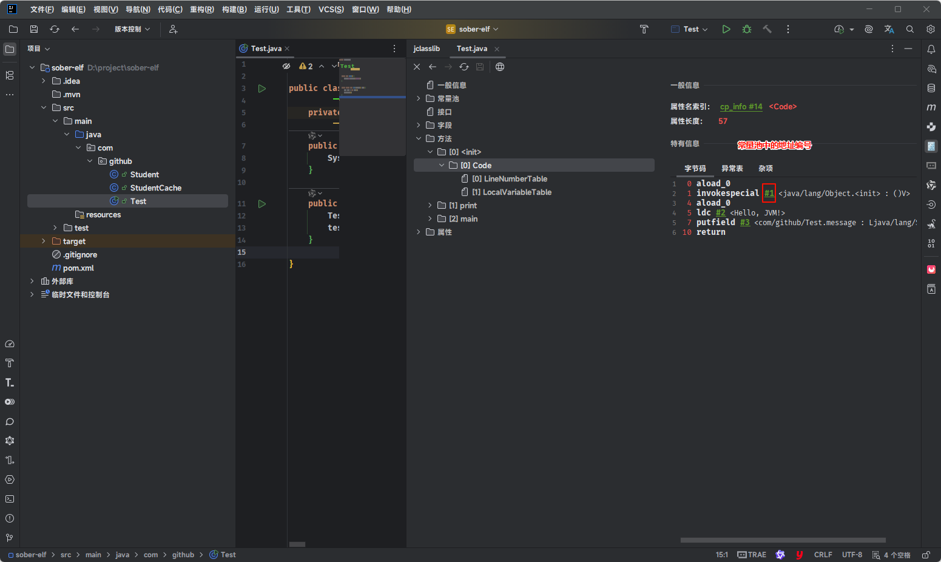Screen dimensions: 941x562
Task: Open the 构建(B) menu
Action: click(234, 9)
